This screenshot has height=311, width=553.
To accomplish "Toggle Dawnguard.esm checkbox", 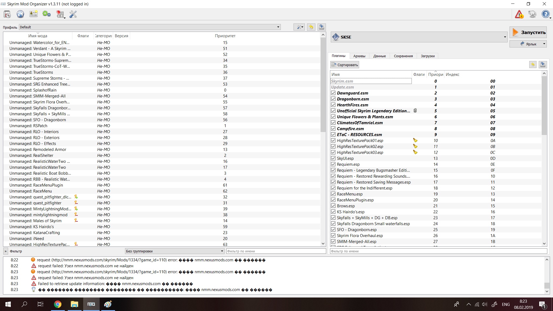I will [333, 93].
